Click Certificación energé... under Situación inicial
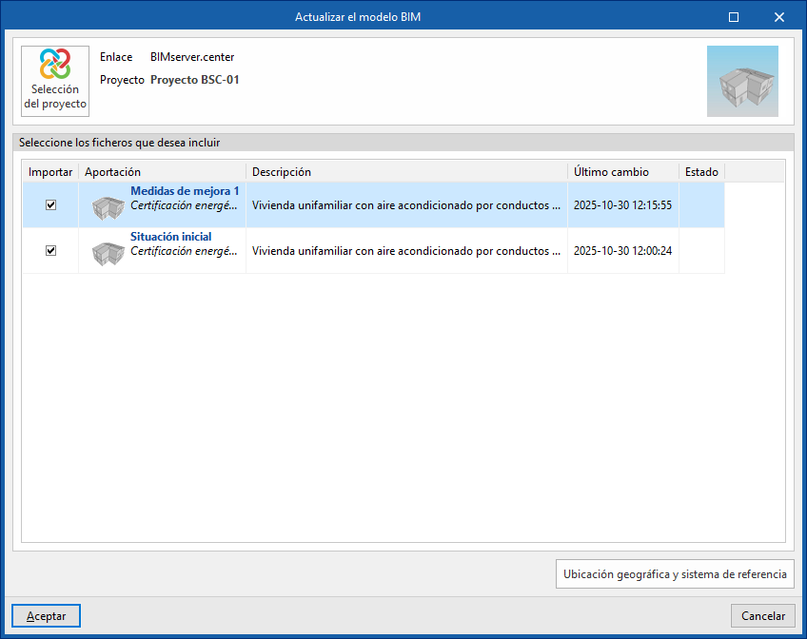The height and width of the screenshot is (639, 807). tap(184, 251)
